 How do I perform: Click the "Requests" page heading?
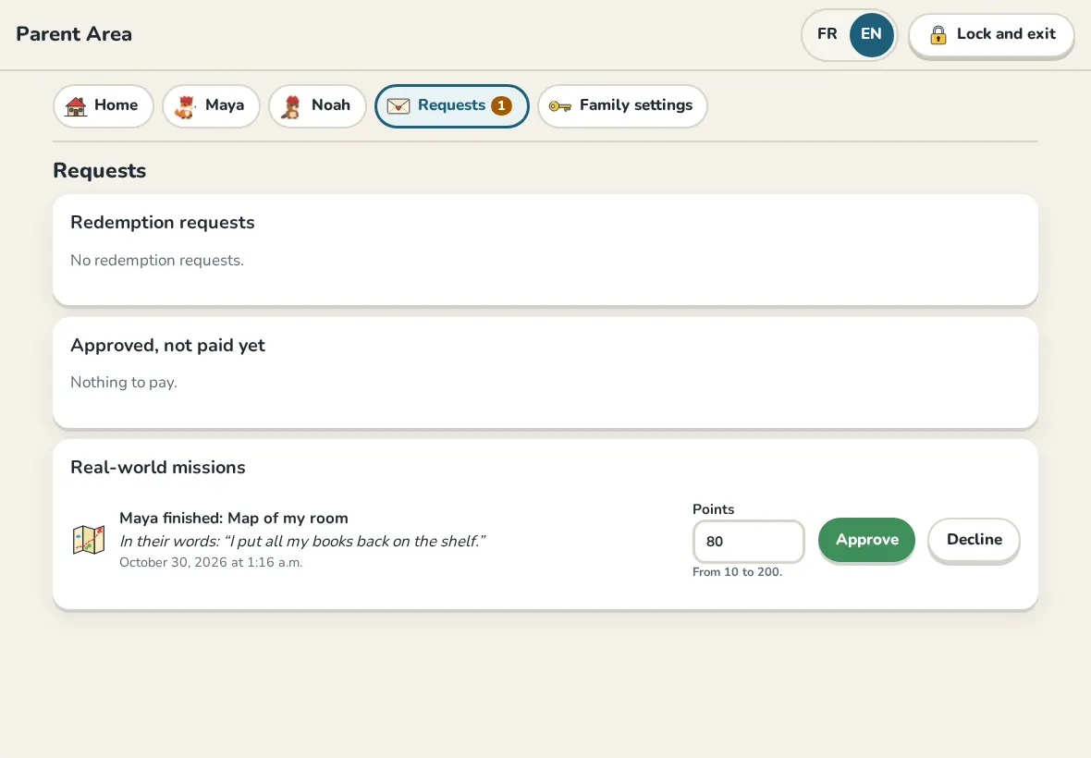click(x=100, y=170)
